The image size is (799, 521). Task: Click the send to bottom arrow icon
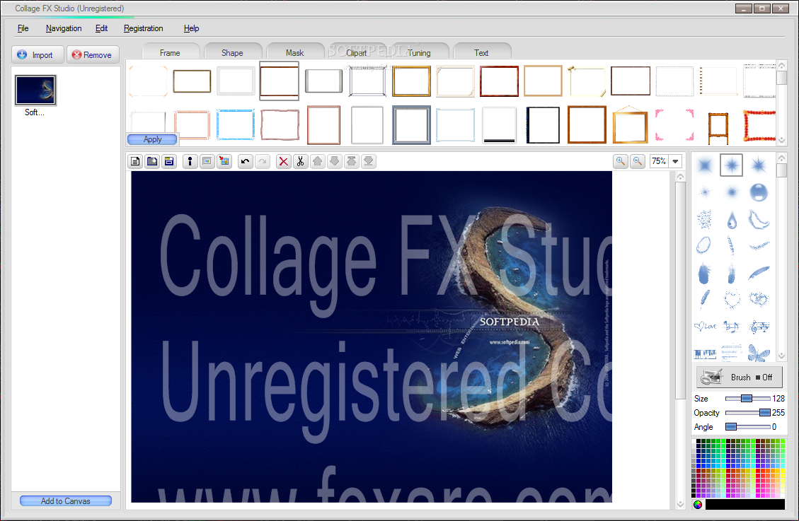pos(369,161)
